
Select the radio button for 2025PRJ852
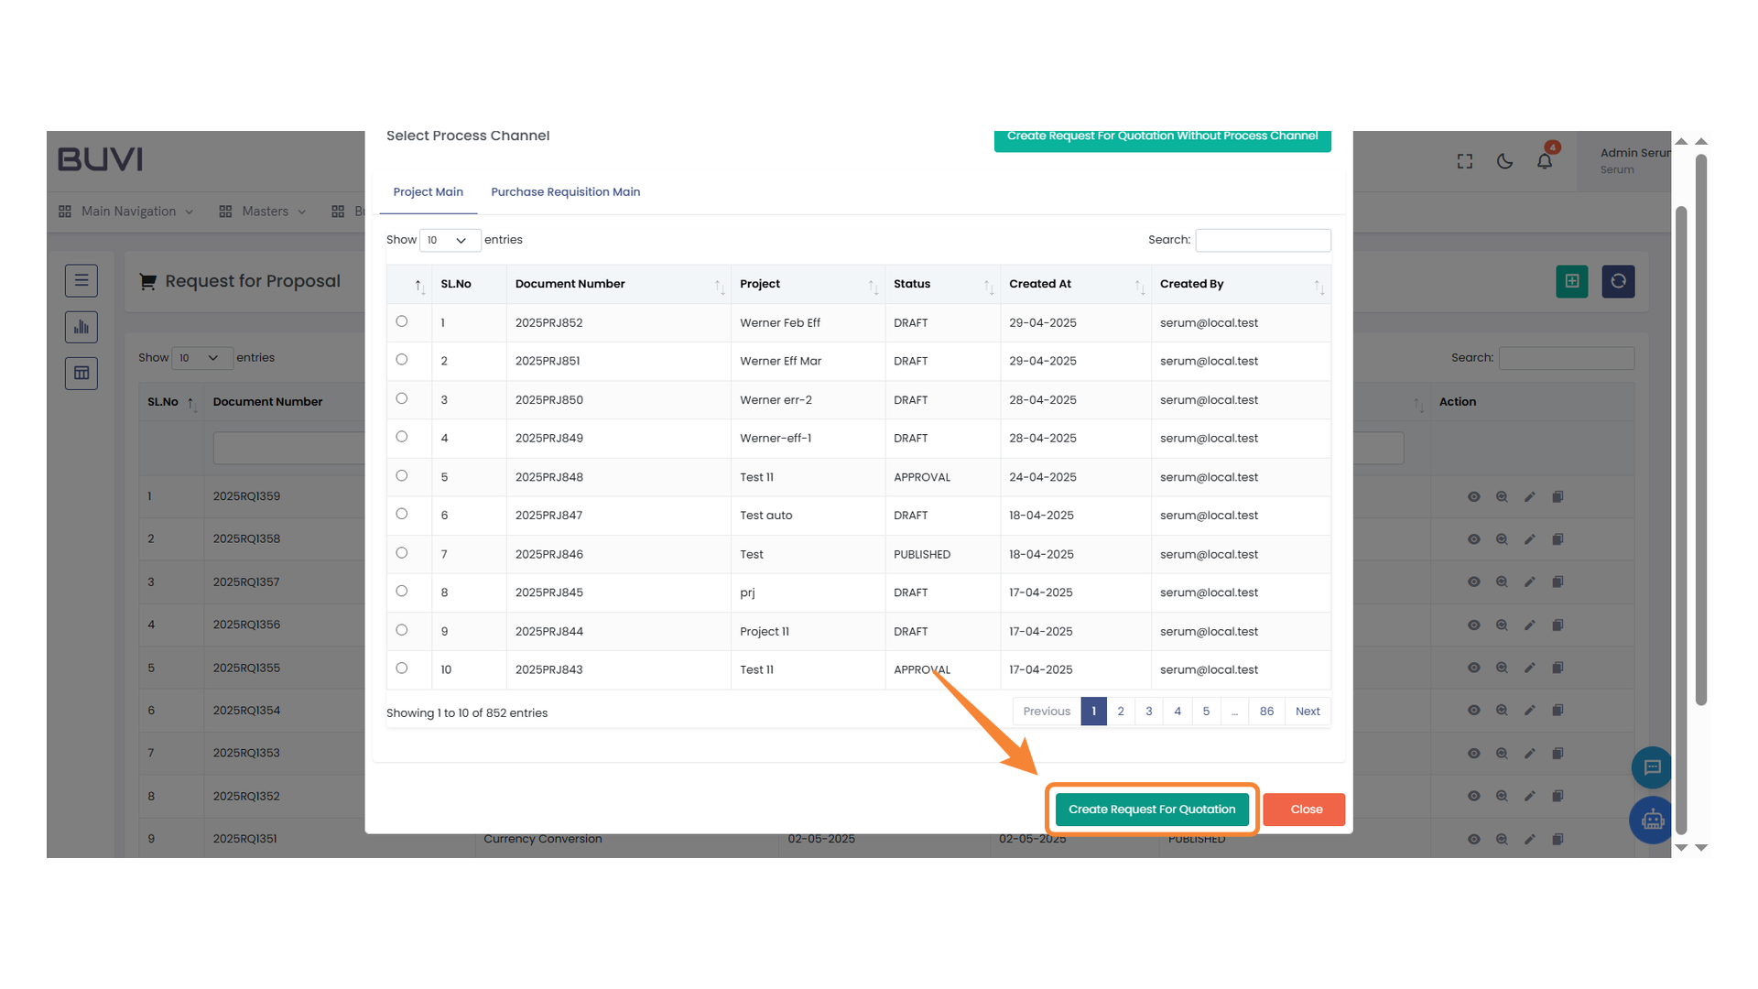tap(401, 321)
